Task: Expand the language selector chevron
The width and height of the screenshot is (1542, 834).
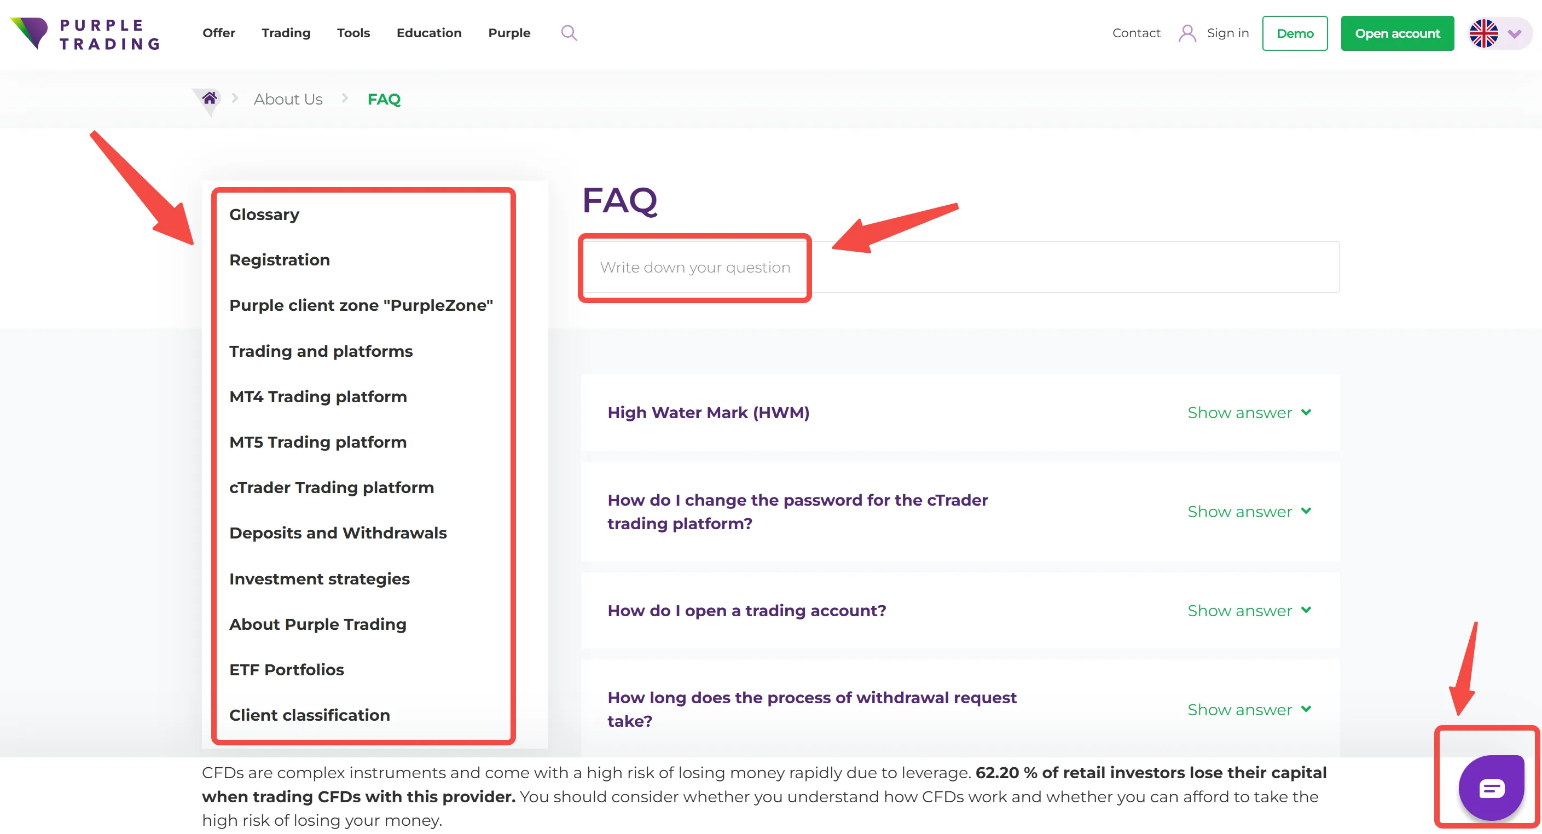Action: point(1515,34)
